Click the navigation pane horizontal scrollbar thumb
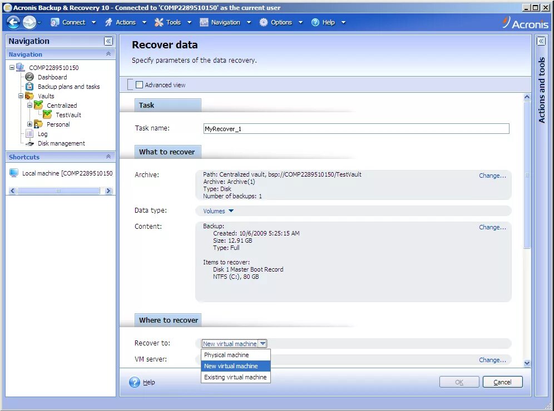Viewport: 554px width, 411px height. coord(58,191)
